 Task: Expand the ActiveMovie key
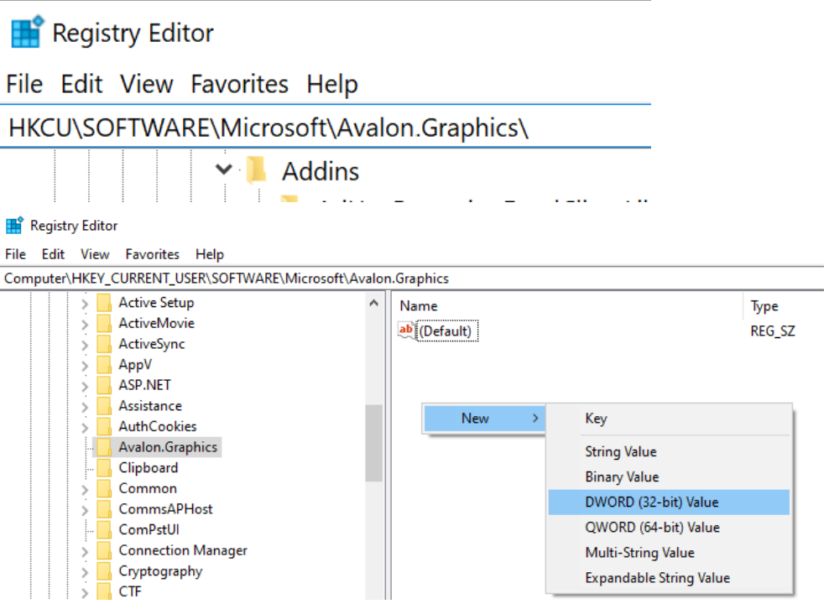pos(85,325)
